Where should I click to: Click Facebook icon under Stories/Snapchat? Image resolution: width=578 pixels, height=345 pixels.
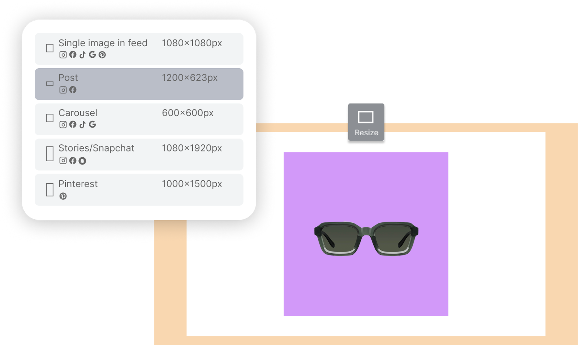pos(73,161)
